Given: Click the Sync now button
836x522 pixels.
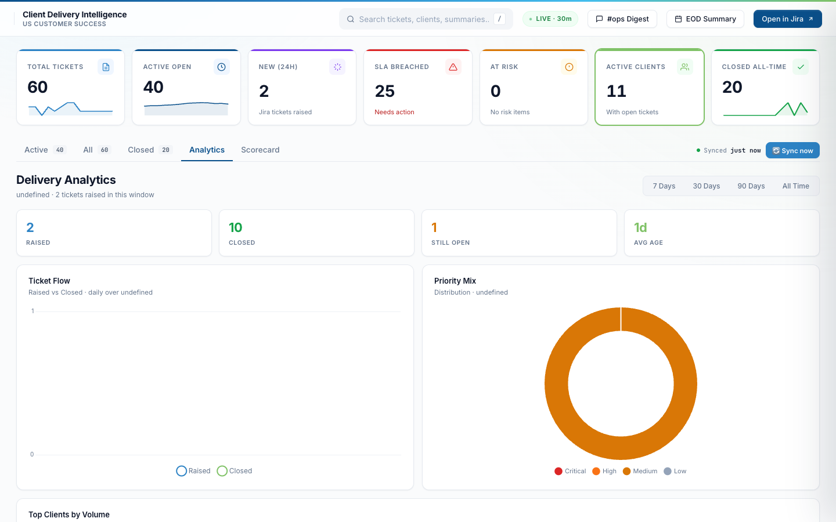Looking at the screenshot, I should point(792,151).
